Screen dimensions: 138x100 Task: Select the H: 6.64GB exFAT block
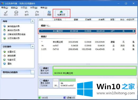68,83
